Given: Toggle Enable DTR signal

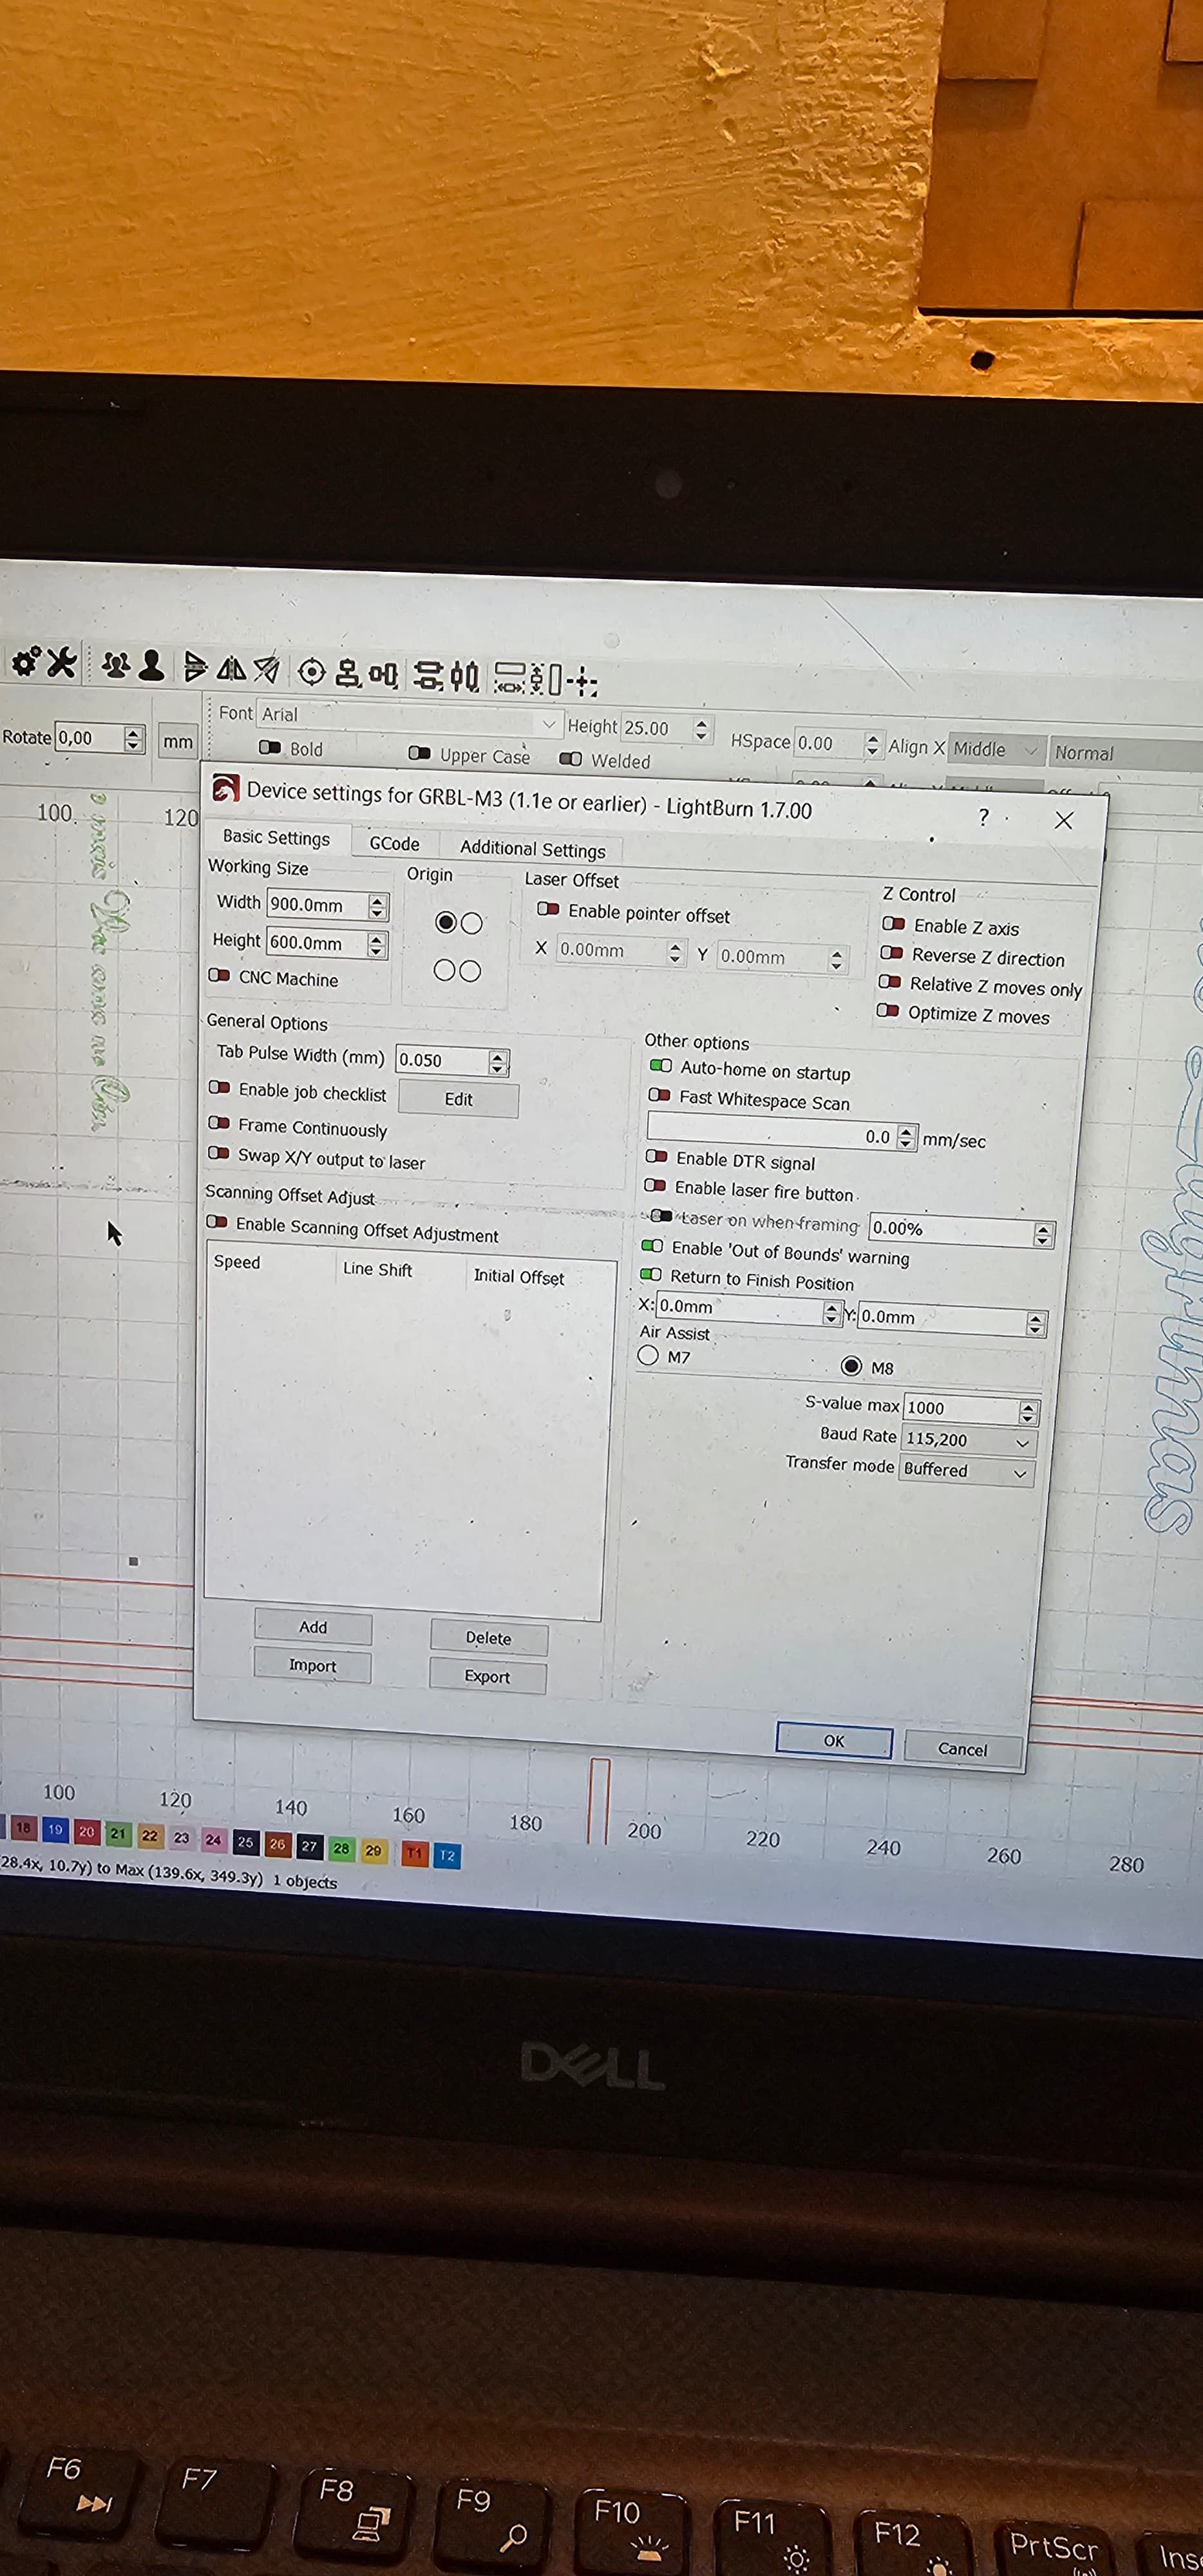Looking at the screenshot, I should (x=657, y=1156).
